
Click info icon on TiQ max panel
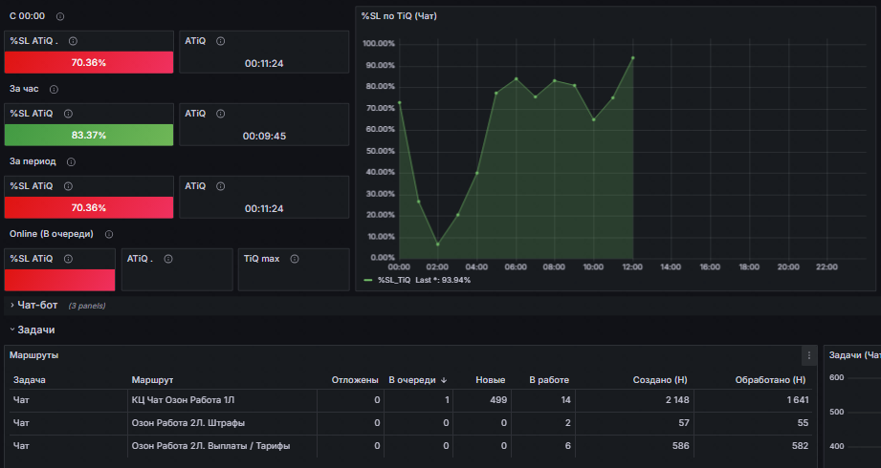click(295, 259)
